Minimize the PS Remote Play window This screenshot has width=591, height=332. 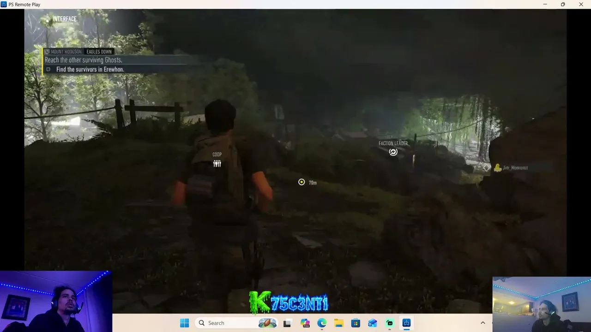[545, 4]
